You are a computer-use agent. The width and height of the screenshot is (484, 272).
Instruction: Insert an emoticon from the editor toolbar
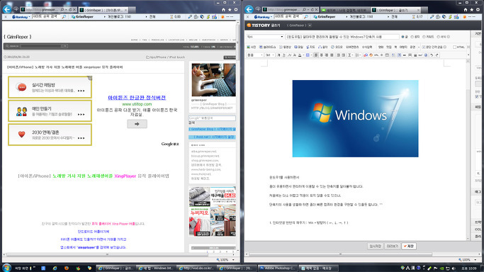[371, 55]
